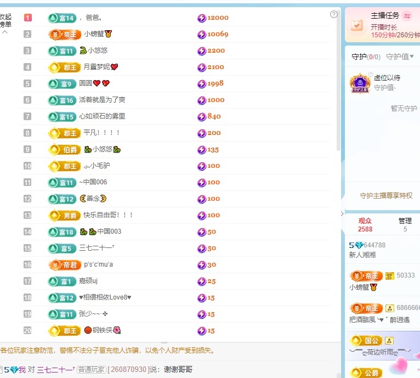Collapse side panel with arrow chevron
420x378 pixels.
342,213
